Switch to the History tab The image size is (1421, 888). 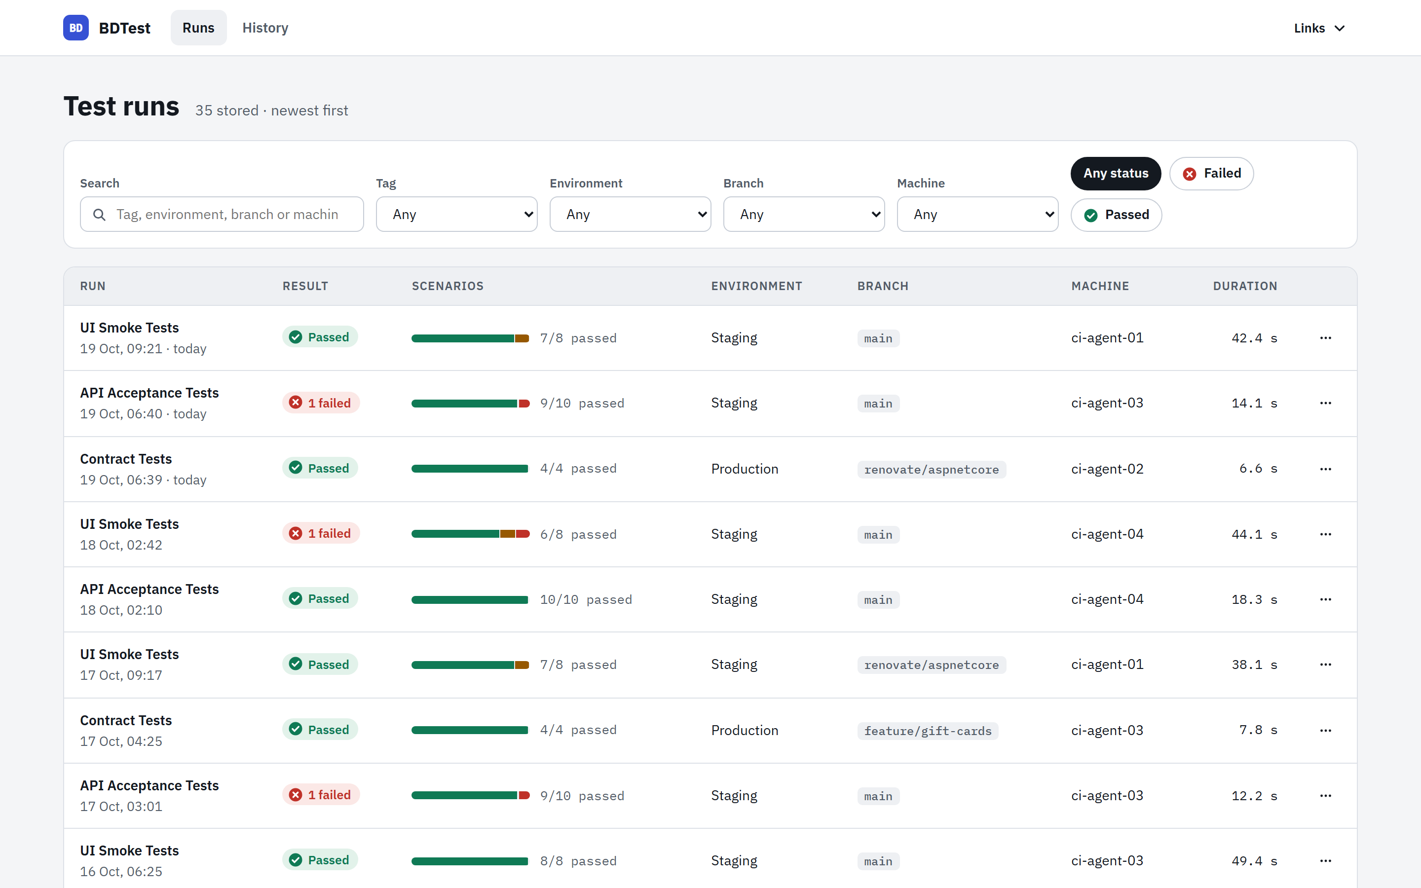265,28
